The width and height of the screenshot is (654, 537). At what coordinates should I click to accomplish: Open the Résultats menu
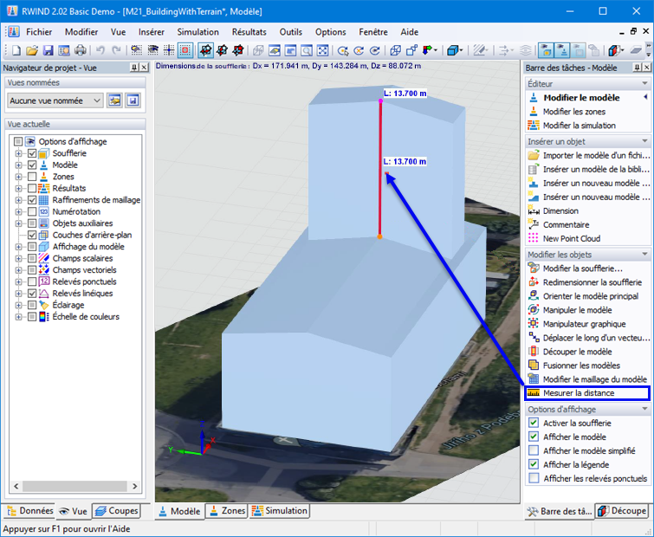[249, 32]
